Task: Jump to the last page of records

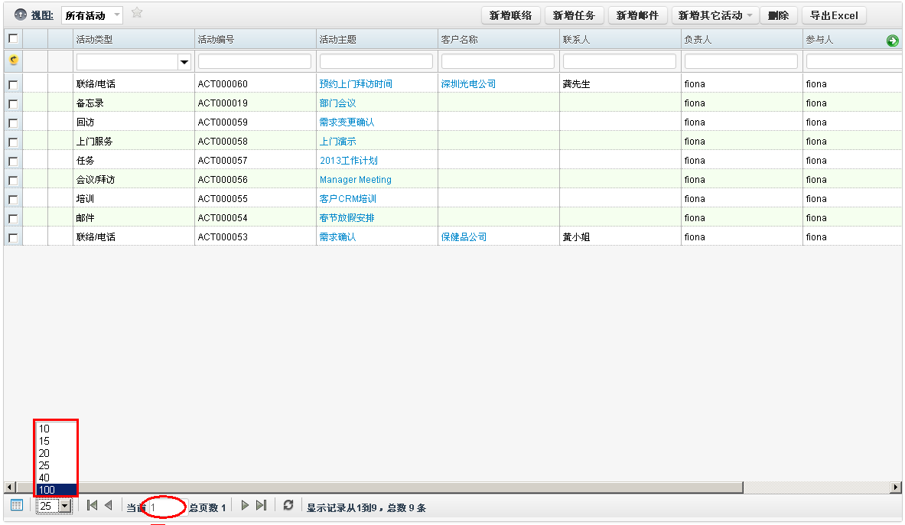Action: point(262,505)
